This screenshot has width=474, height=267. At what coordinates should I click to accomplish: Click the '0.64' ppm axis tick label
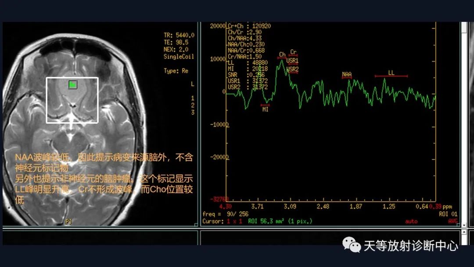point(422,206)
